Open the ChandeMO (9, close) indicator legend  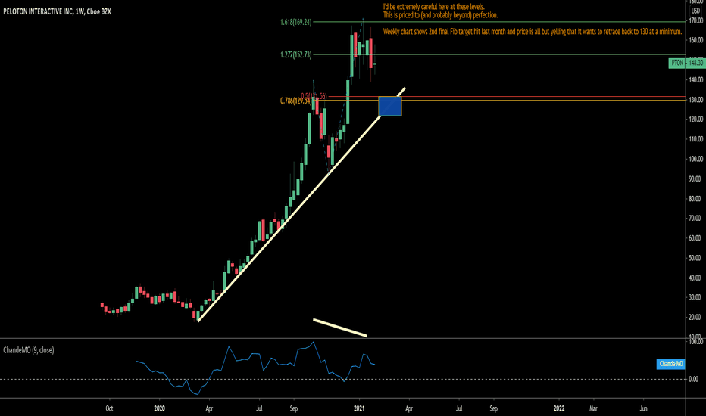tap(28, 350)
